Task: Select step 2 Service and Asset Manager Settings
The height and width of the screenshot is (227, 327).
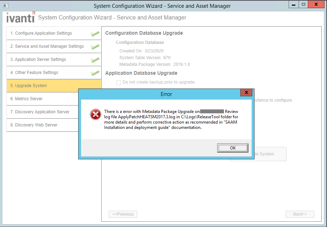Action: [x=47, y=46]
